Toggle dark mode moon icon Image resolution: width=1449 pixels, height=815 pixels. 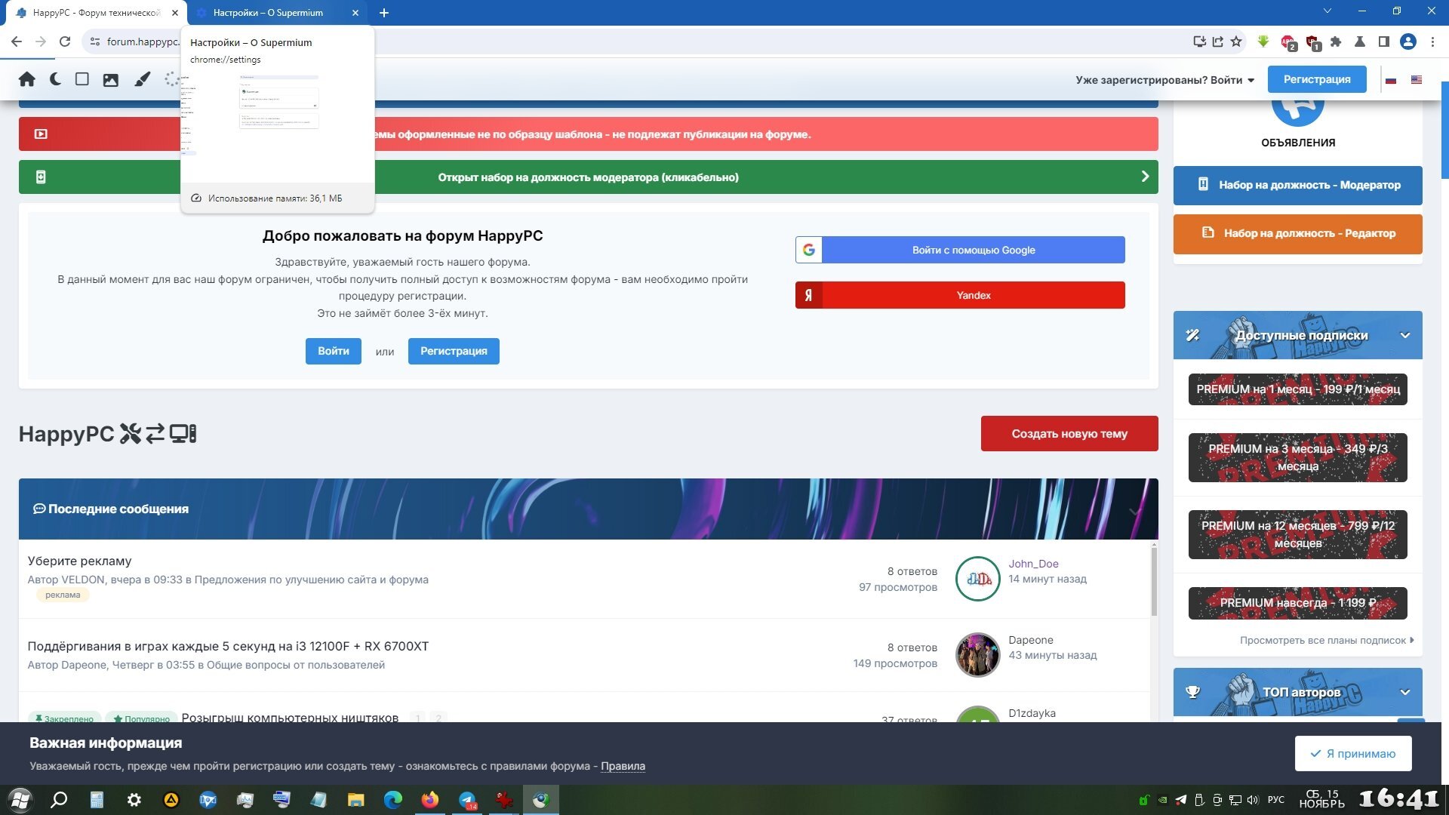coord(55,79)
